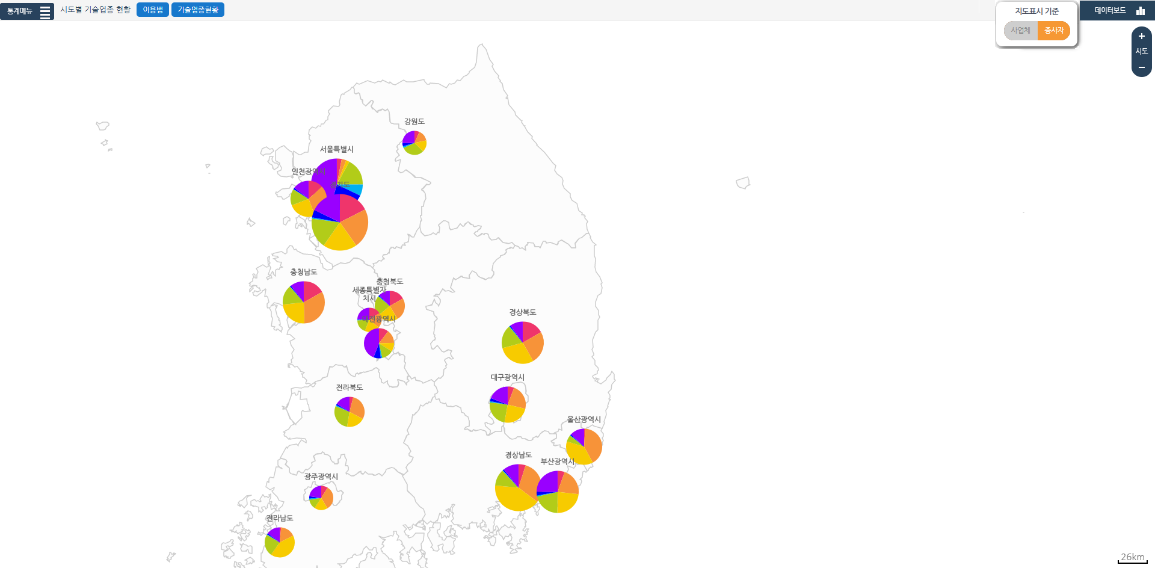The image size is (1155, 568).
Task: Select the 광주광역시 pie chart
Action: coord(321,498)
